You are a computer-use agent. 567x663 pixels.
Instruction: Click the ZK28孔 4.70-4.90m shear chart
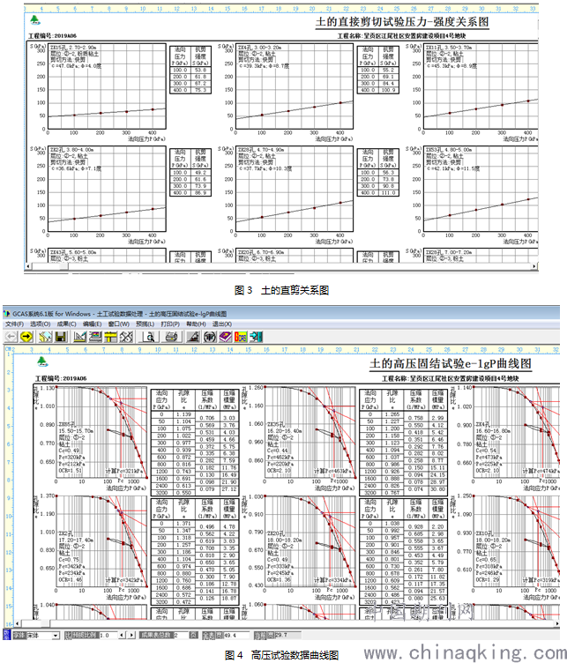click(294, 190)
